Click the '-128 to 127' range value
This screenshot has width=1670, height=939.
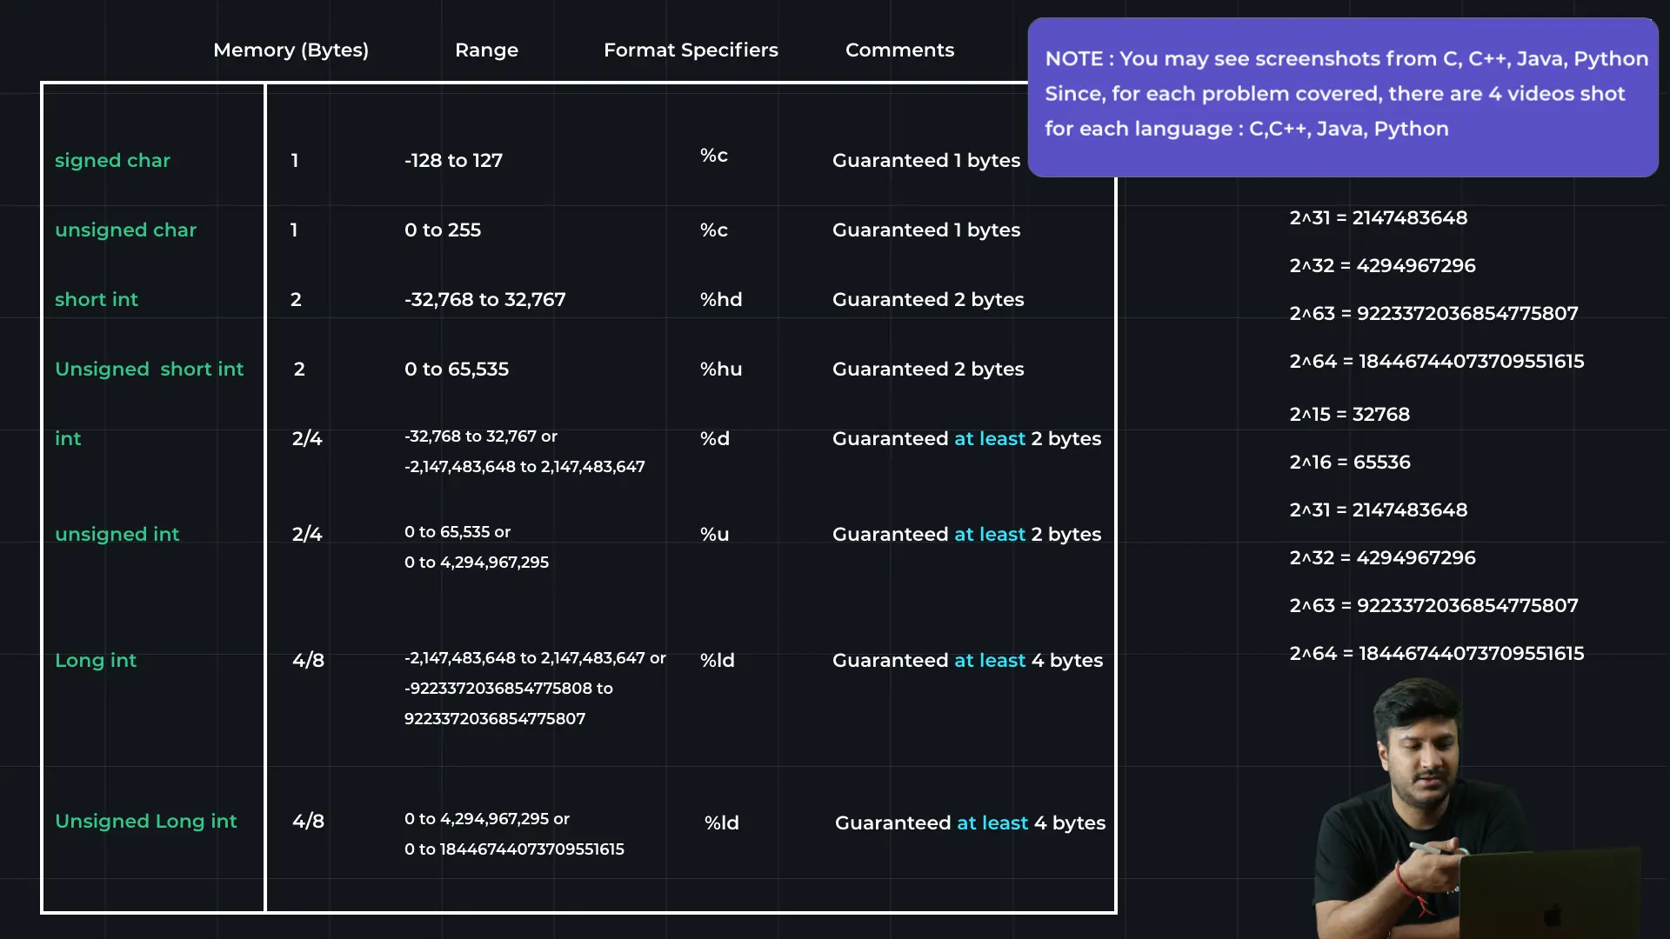tap(453, 160)
